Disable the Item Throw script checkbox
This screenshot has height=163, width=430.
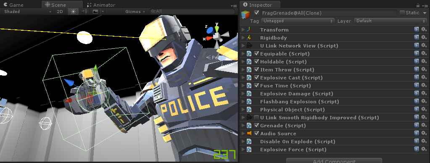click(256, 69)
